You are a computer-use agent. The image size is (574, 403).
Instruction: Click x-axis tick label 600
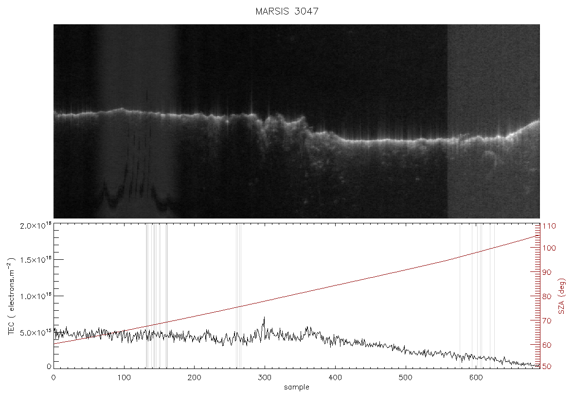tap(476, 377)
